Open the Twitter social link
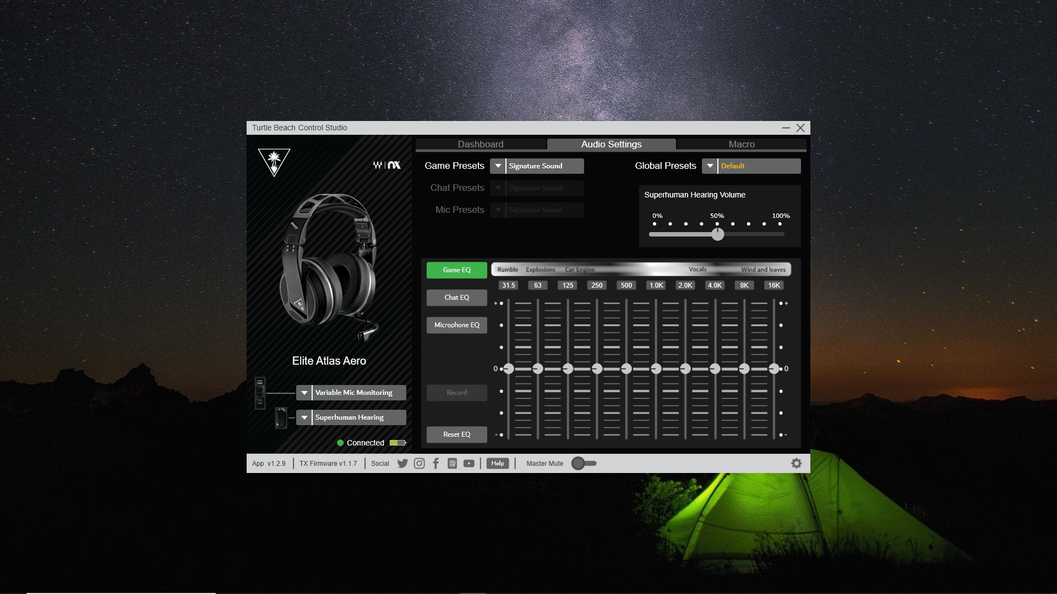The image size is (1057, 594). [402, 463]
